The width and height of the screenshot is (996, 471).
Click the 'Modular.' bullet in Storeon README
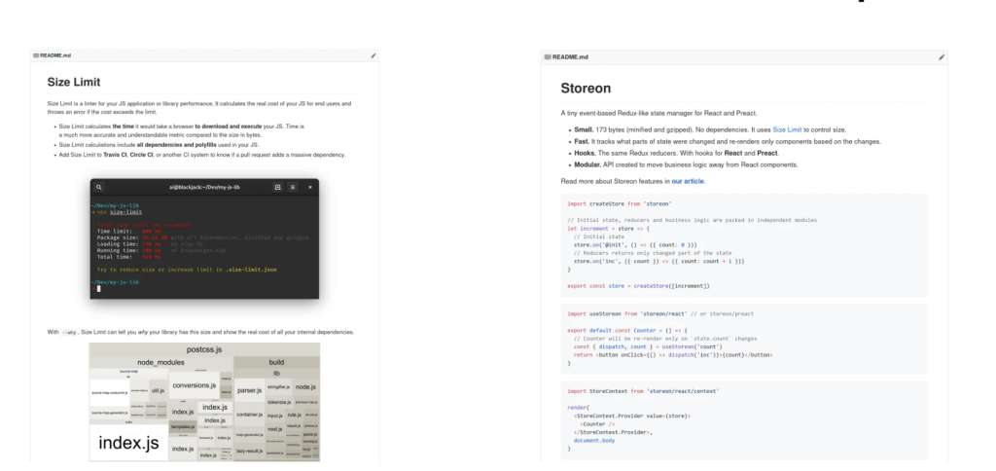pos(686,164)
